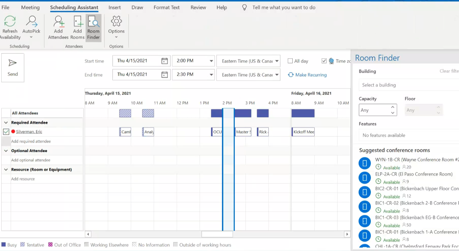The image size is (459, 251).
Task: Open the Eastern Time zone dropdown
Action: point(276,61)
